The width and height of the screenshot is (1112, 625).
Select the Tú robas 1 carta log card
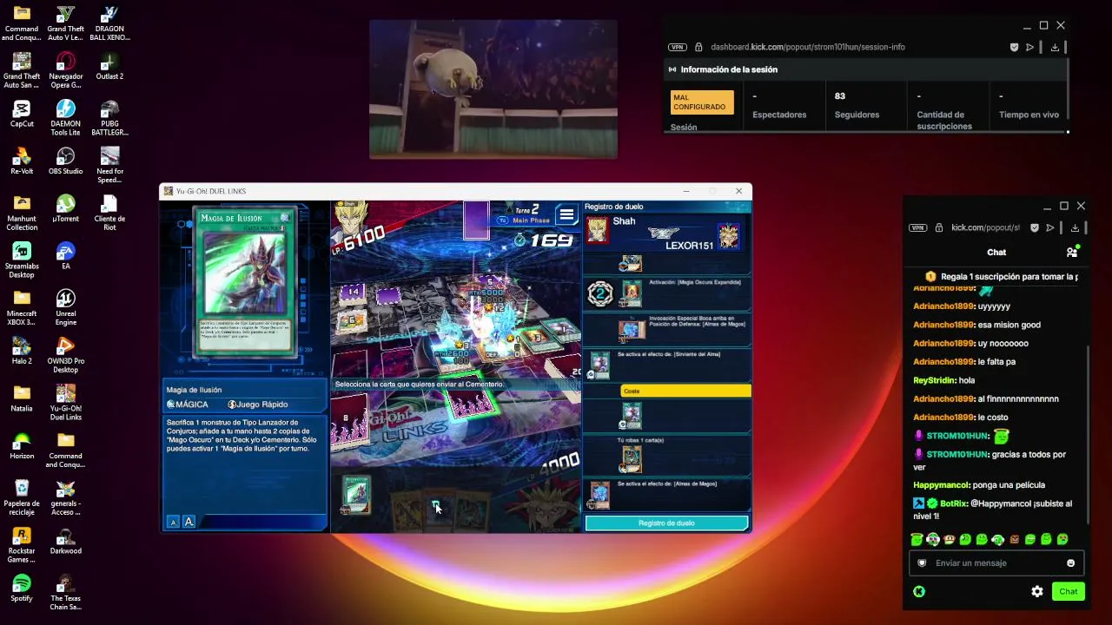click(x=632, y=457)
